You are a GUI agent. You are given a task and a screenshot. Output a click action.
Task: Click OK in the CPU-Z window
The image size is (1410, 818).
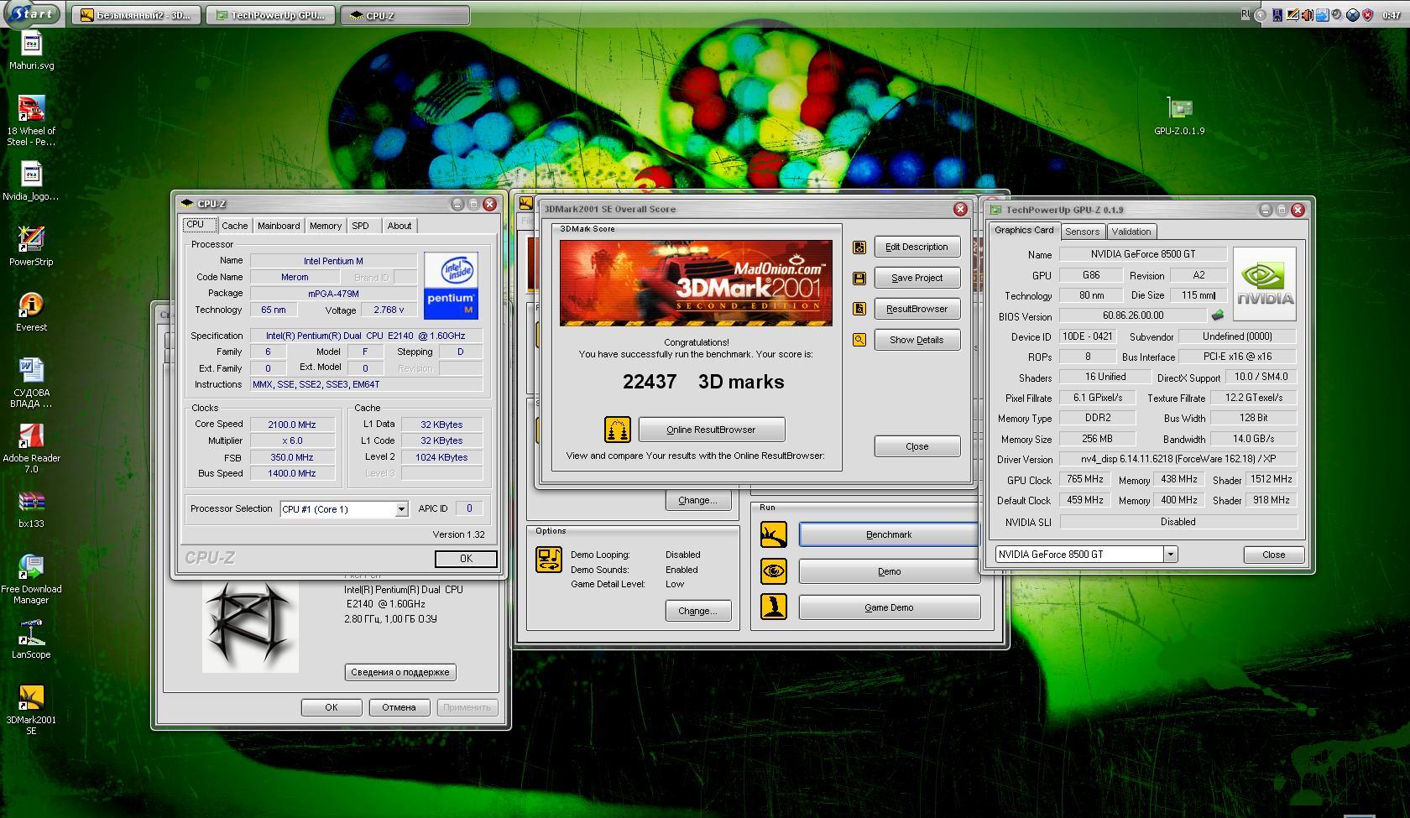[x=466, y=559]
